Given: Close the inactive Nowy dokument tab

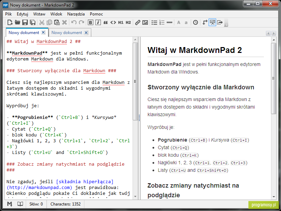Looking at the screenshot, I should click(86, 33).
